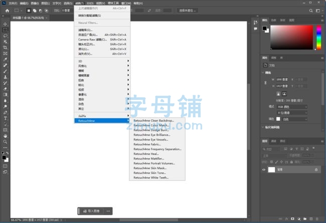
Task: Open the RGB 颜色 mode dropdown
Action: pos(292,107)
